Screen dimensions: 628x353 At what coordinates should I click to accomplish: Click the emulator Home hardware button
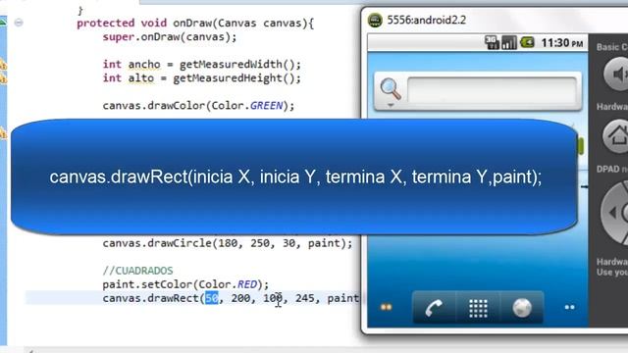pyautogui.click(x=617, y=137)
